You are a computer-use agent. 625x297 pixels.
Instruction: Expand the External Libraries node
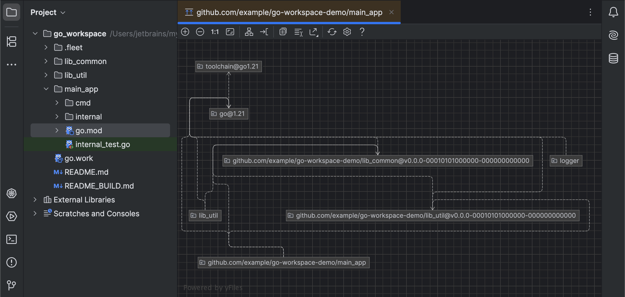(35, 200)
